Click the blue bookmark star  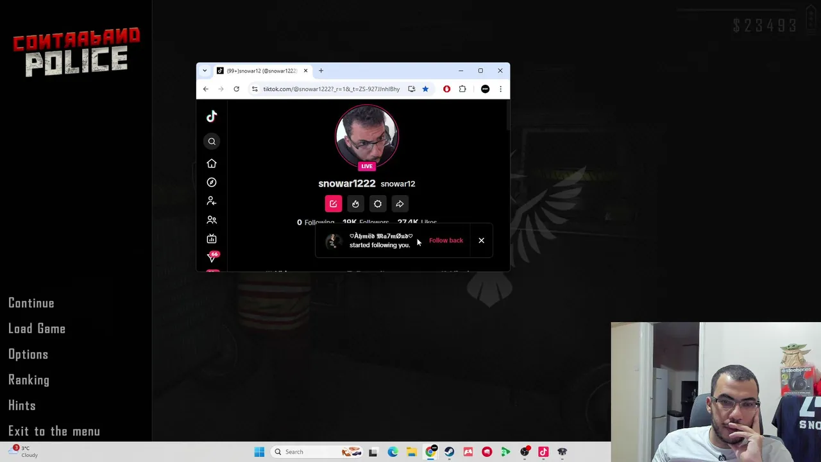click(x=425, y=89)
